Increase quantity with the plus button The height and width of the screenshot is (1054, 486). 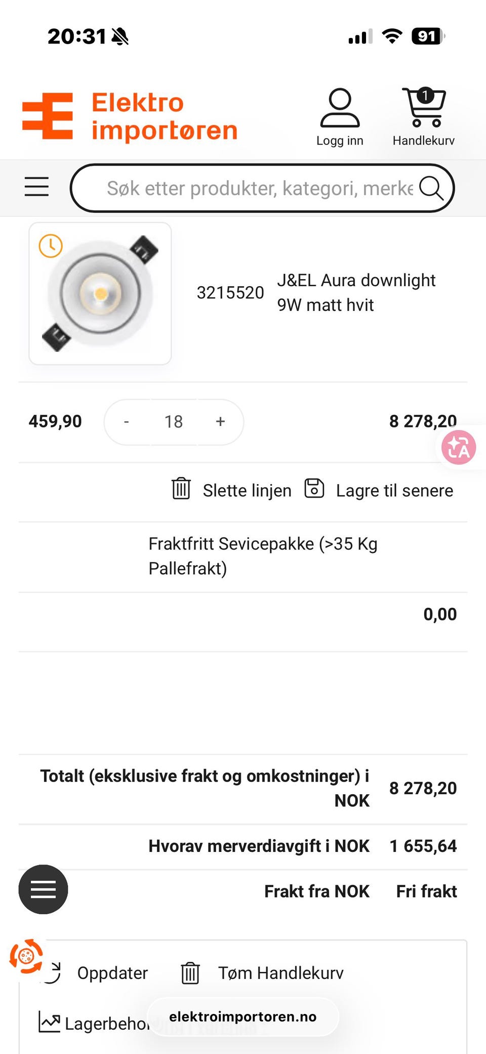coord(220,421)
